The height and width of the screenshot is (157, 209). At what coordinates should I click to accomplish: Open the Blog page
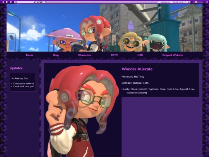point(56,55)
